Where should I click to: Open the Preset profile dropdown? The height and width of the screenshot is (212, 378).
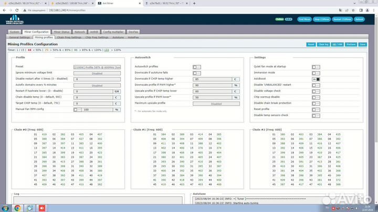click(x=97, y=67)
